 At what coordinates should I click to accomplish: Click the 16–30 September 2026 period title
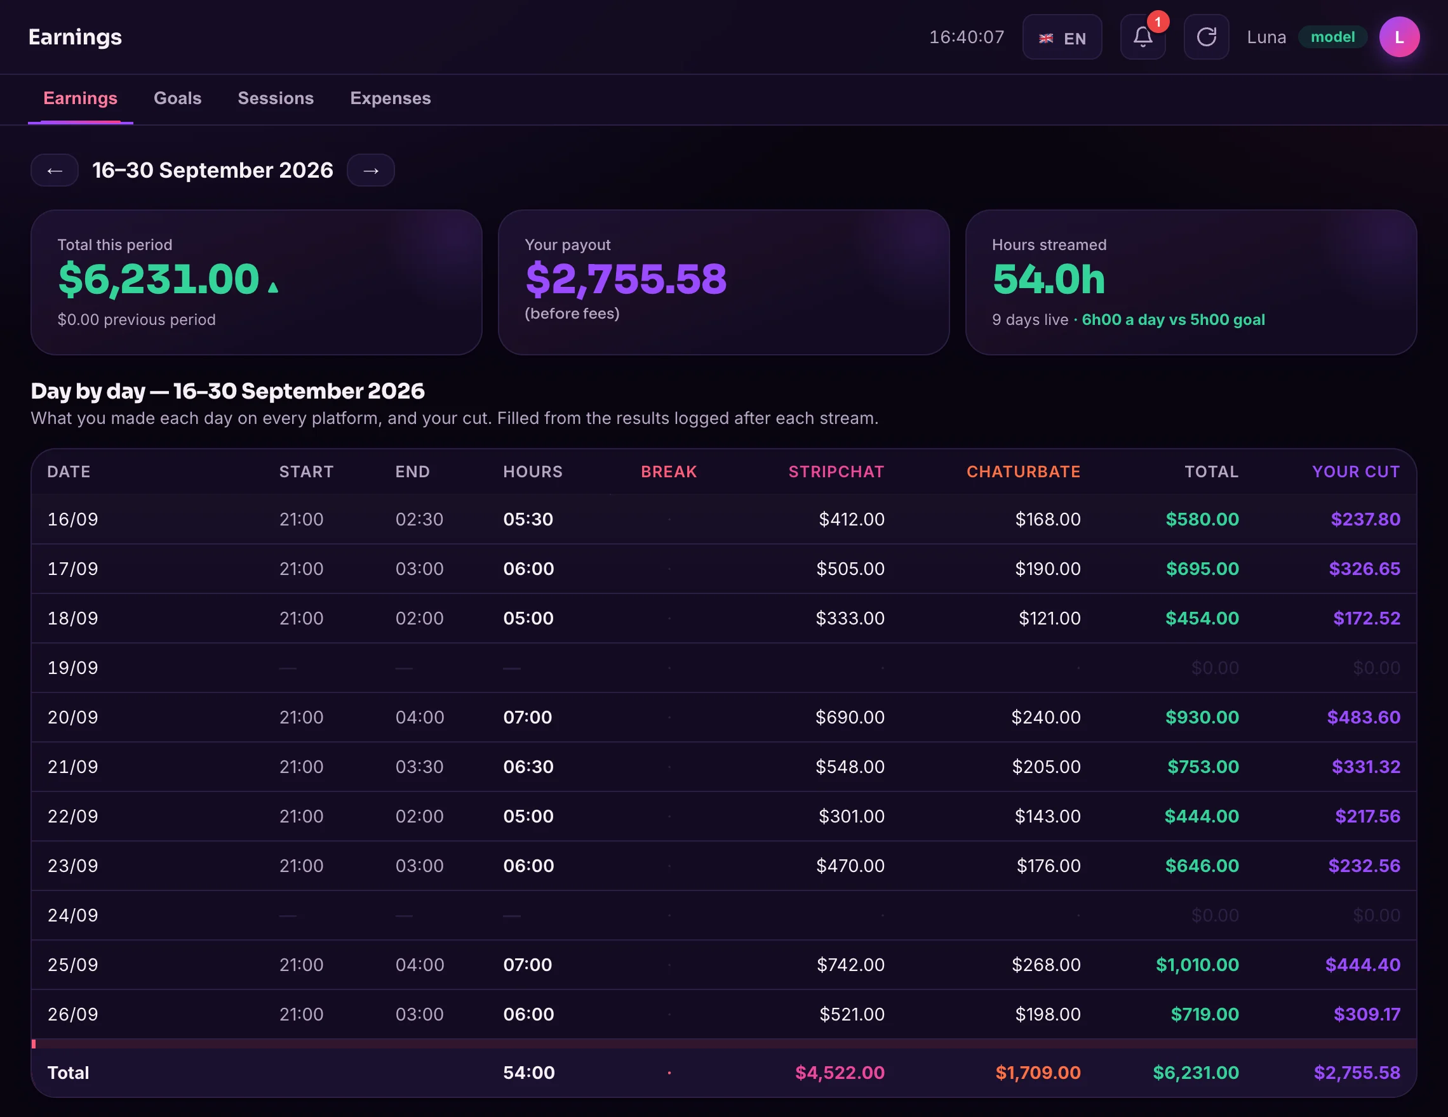(213, 170)
